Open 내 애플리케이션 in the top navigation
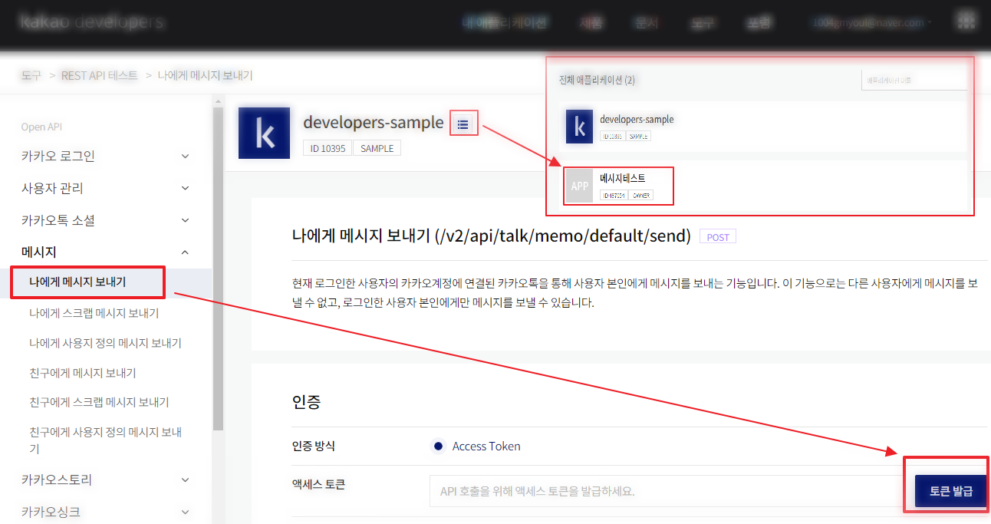991x524 pixels. [x=504, y=22]
